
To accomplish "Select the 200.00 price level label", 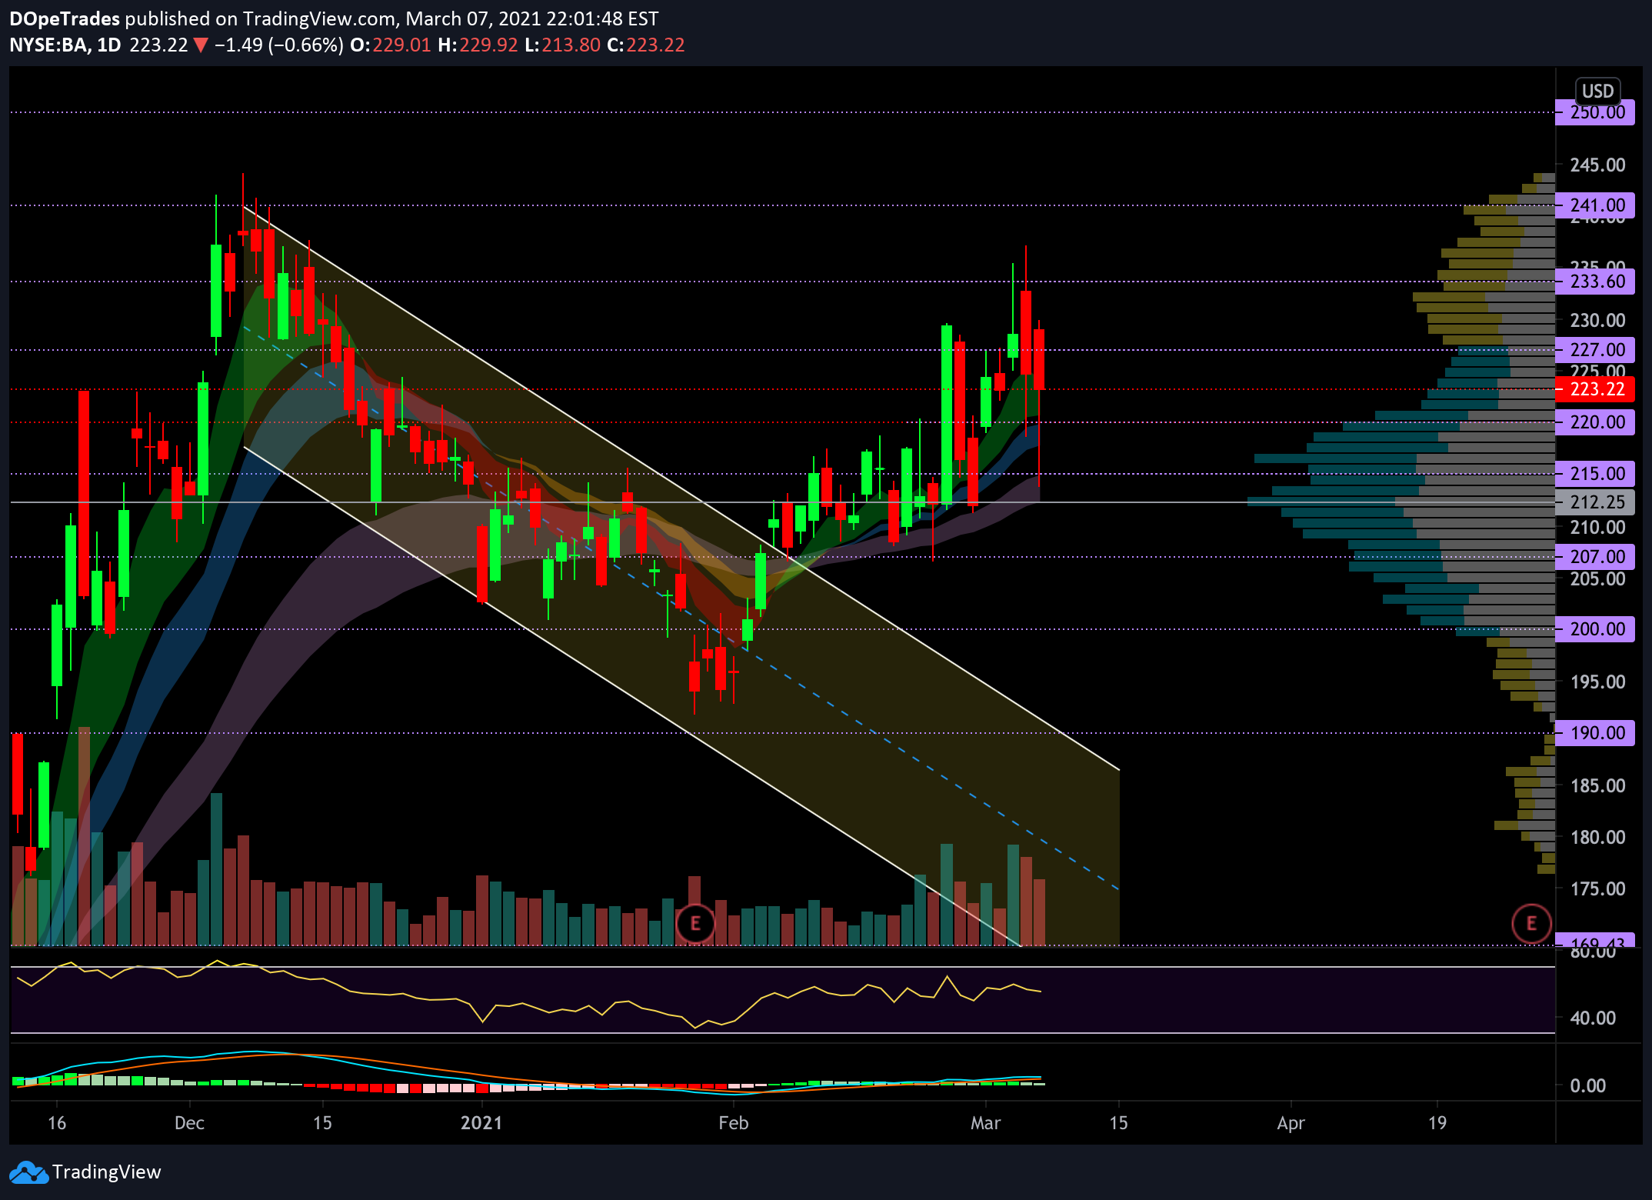I will point(1596,629).
